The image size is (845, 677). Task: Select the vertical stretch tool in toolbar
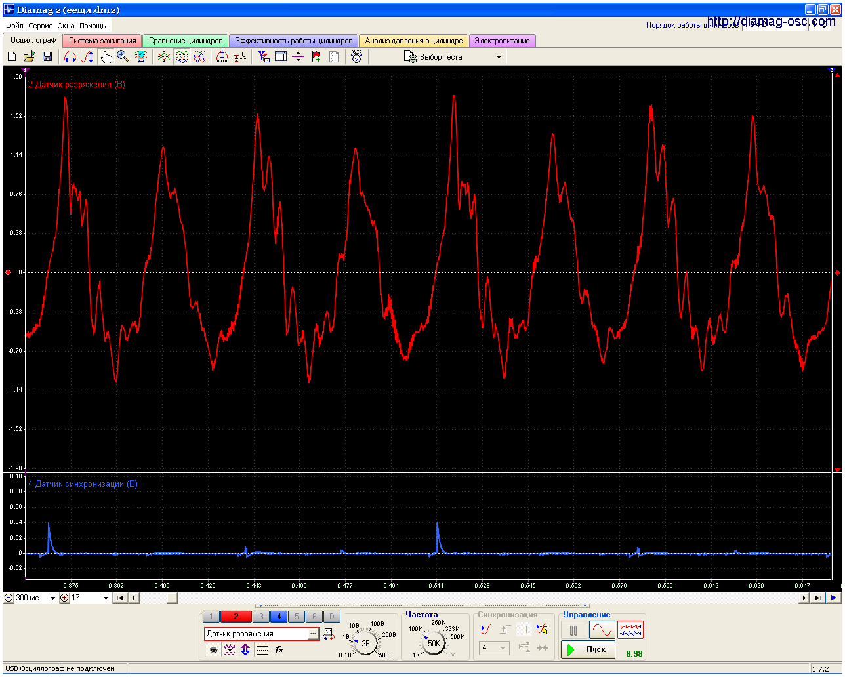click(x=88, y=57)
